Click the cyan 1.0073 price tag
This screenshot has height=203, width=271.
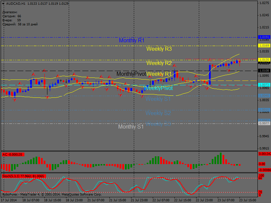264,85
